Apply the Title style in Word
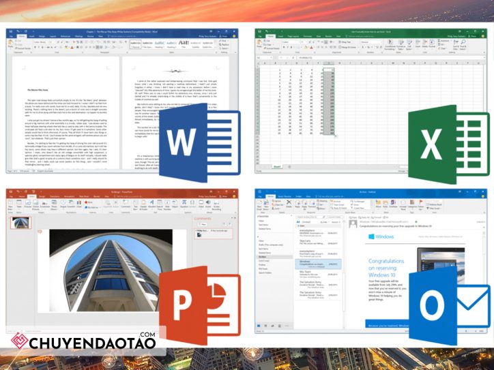Screen dimensions: 494x370 [184, 44]
